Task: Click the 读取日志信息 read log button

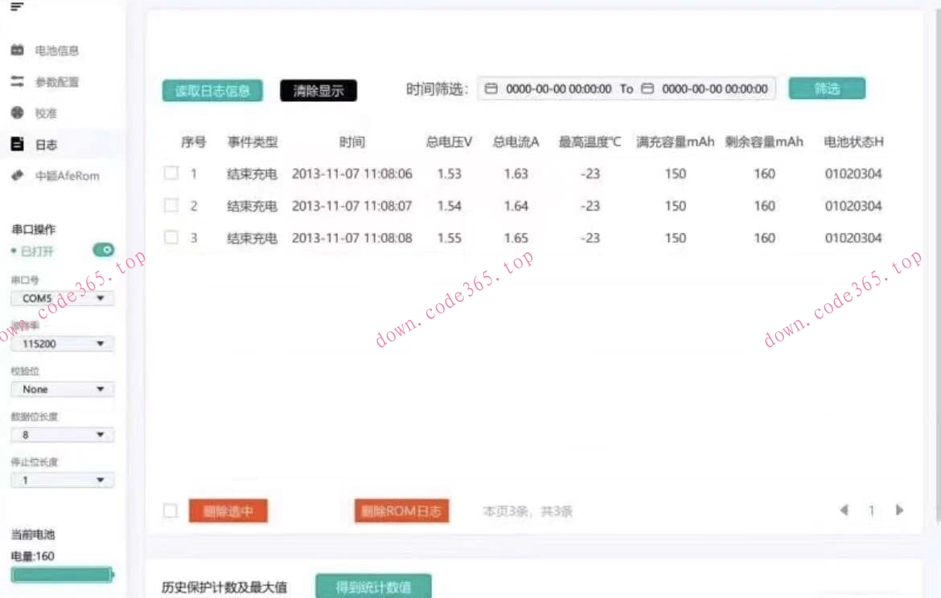Action: tap(212, 90)
